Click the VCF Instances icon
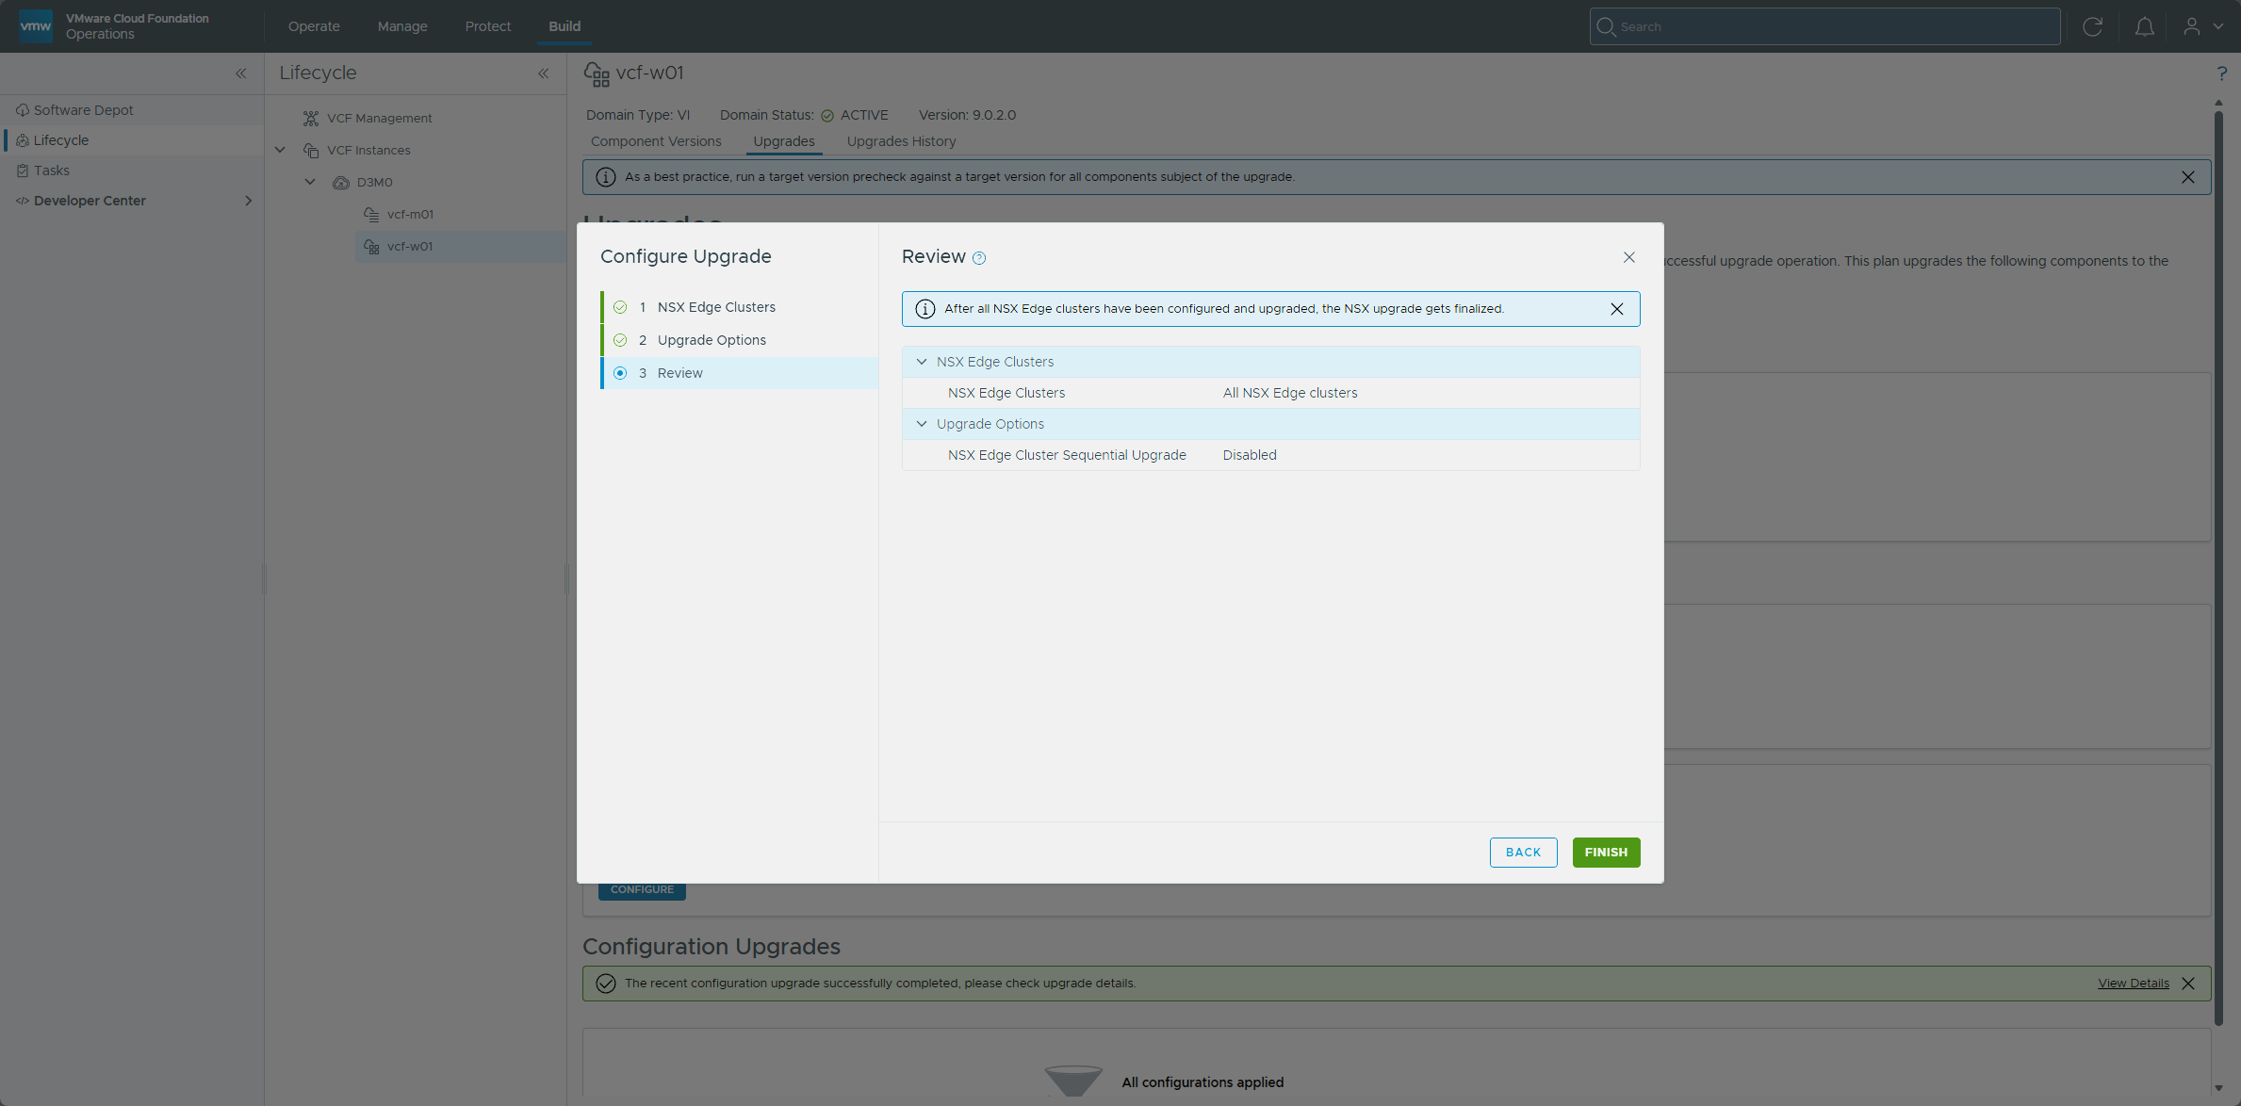 coord(311,151)
